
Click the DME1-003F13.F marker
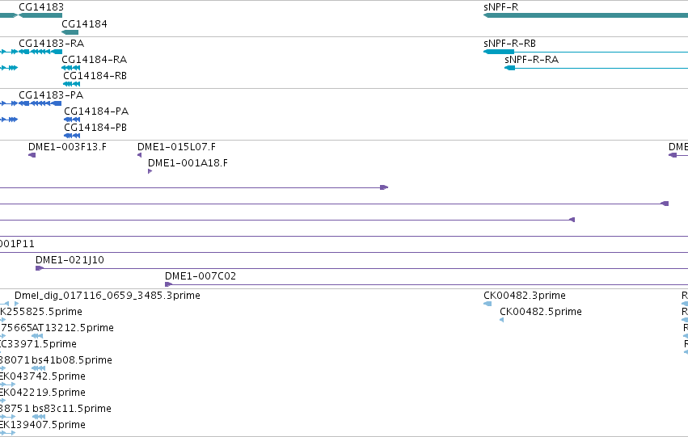click(x=32, y=155)
